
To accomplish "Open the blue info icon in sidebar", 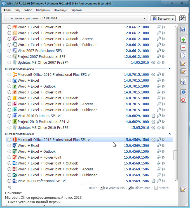I will pyautogui.click(x=183, y=92).
